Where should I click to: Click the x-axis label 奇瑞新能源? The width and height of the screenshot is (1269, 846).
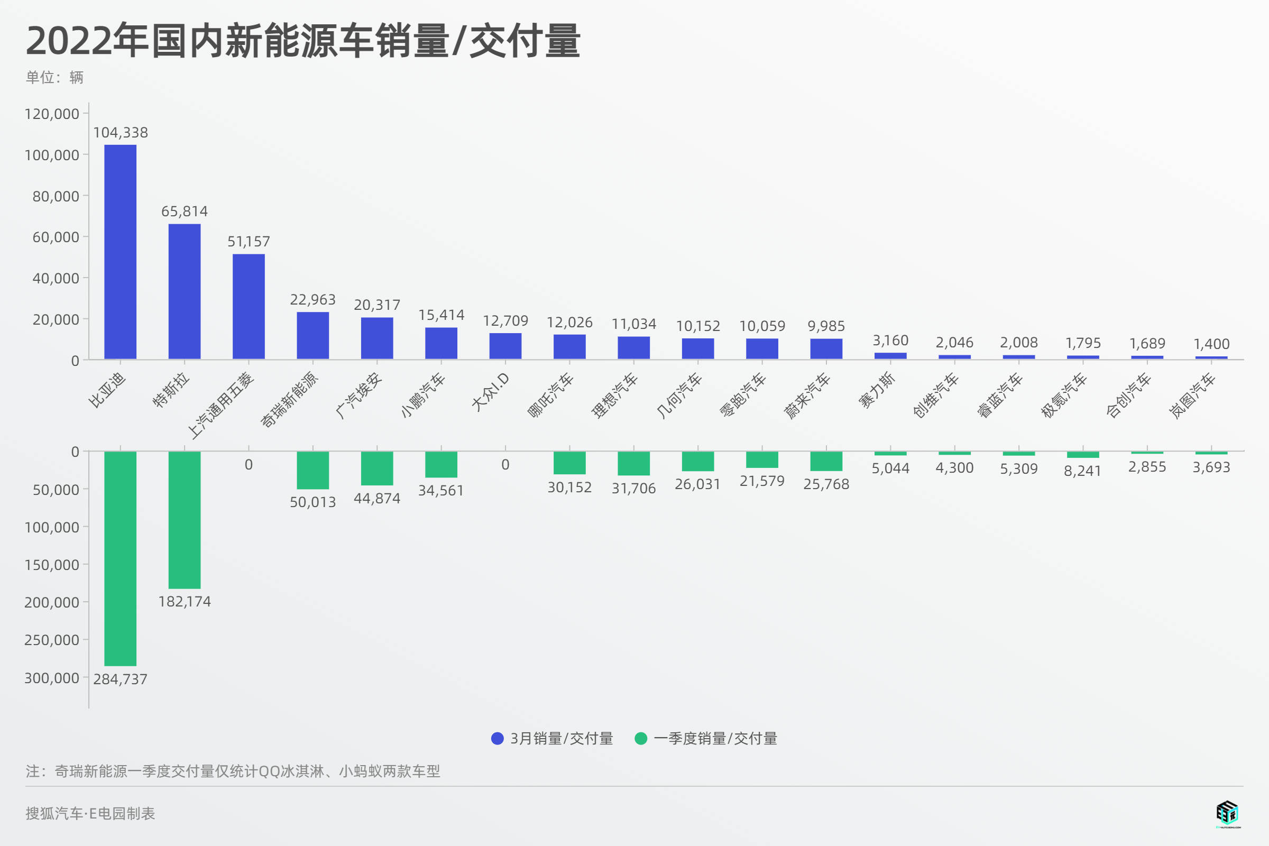[289, 400]
